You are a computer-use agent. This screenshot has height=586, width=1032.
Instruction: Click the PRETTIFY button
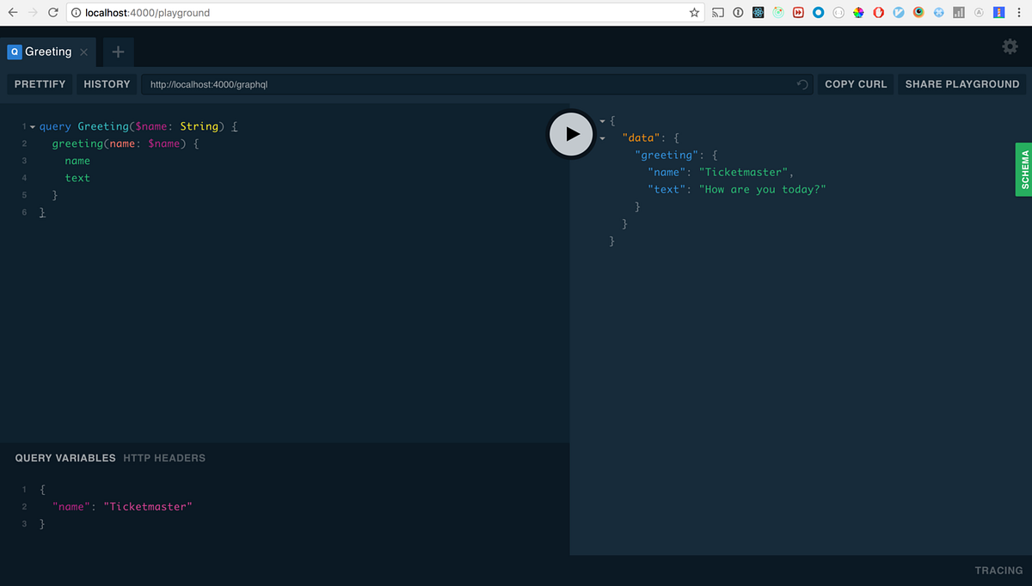click(39, 84)
